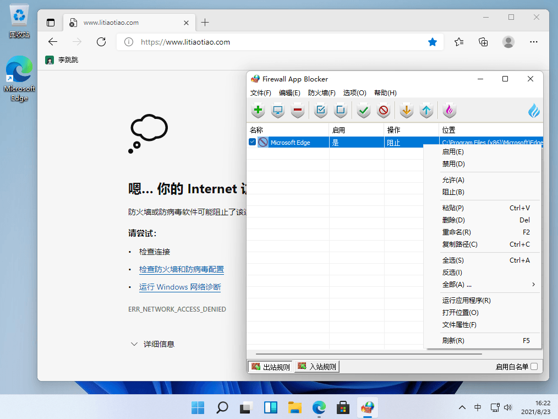Click the horizontal scrollbar in Firewall App Blocker
This screenshot has width=558, height=419.
tap(369, 354)
